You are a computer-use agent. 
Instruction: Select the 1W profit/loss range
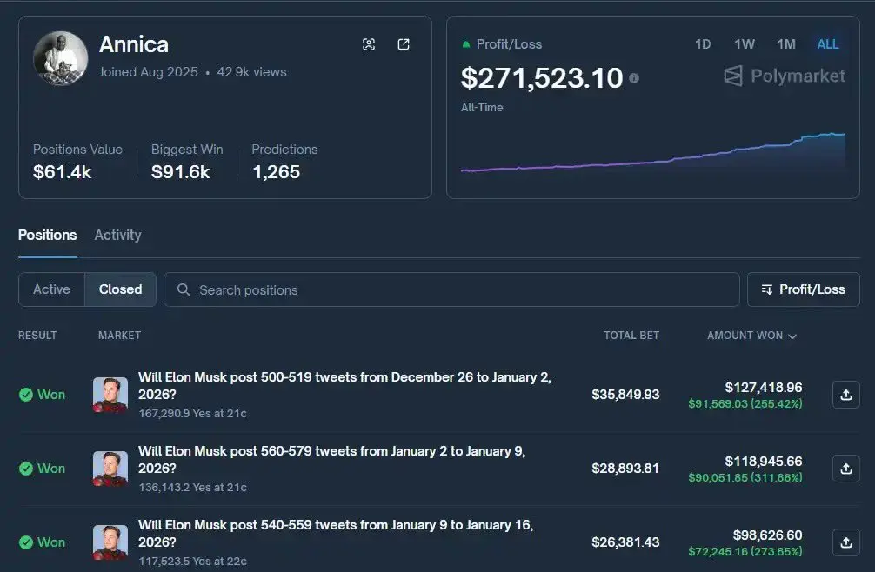pyautogui.click(x=745, y=44)
